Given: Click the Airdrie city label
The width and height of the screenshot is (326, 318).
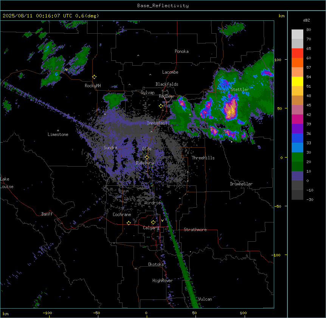Looking at the screenshot, I should click(153, 203).
